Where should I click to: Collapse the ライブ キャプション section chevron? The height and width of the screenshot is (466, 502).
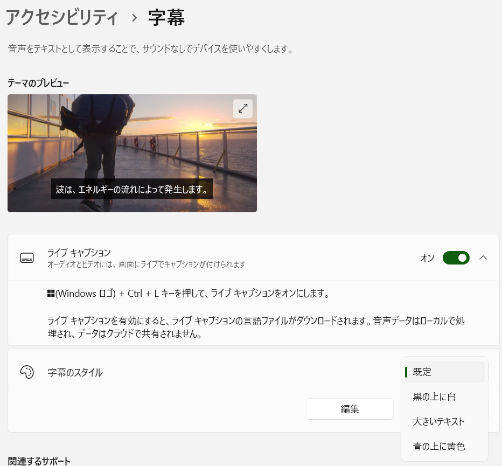pyautogui.click(x=483, y=258)
